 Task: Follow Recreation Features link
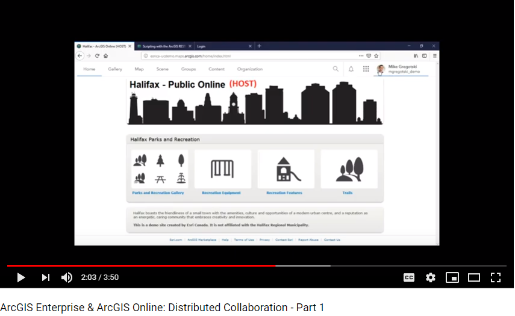click(x=284, y=193)
